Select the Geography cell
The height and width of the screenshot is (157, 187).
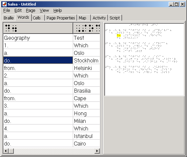pos(38,38)
